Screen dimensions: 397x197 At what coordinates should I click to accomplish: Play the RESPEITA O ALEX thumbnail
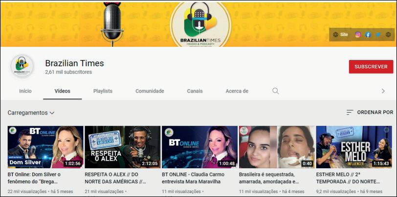pyautogui.click(x=122, y=147)
